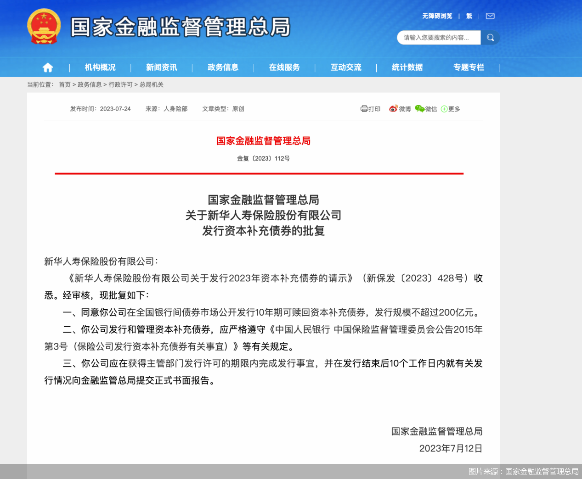Switch to traditional Chinese 繁
Viewport: 582px width, 479px height.
pyautogui.click(x=469, y=16)
